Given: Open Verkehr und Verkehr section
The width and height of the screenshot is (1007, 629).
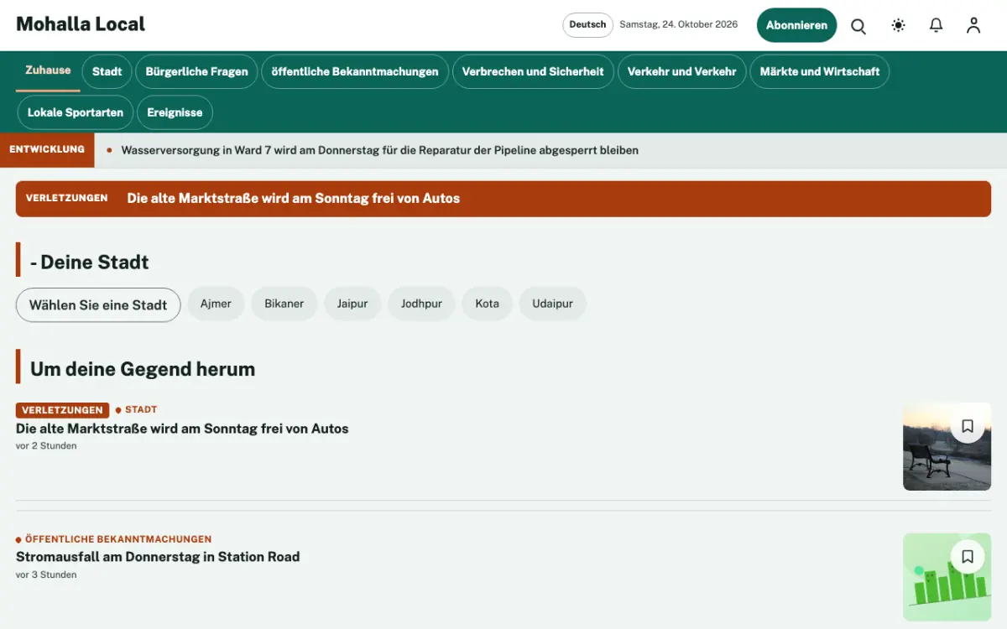Looking at the screenshot, I should click(x=681, y=72).
